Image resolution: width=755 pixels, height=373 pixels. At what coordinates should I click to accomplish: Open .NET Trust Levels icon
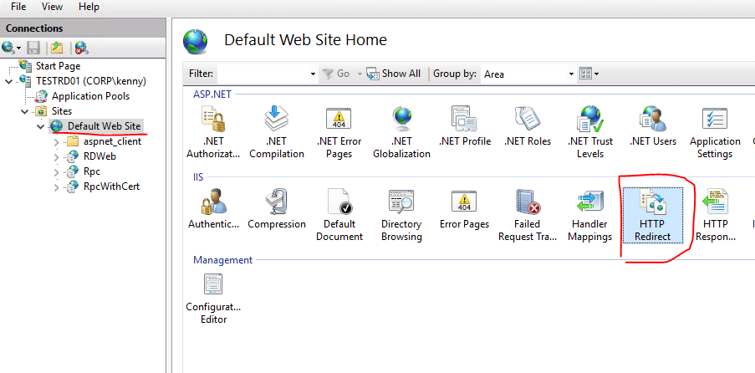coord(590,132)
